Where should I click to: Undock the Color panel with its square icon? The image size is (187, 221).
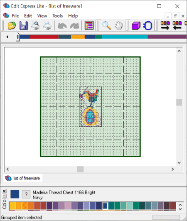tap(4, 196)
